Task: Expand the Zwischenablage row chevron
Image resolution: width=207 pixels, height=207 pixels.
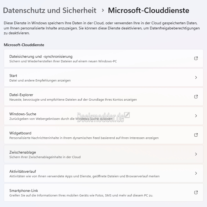Action: pos(196,154)
